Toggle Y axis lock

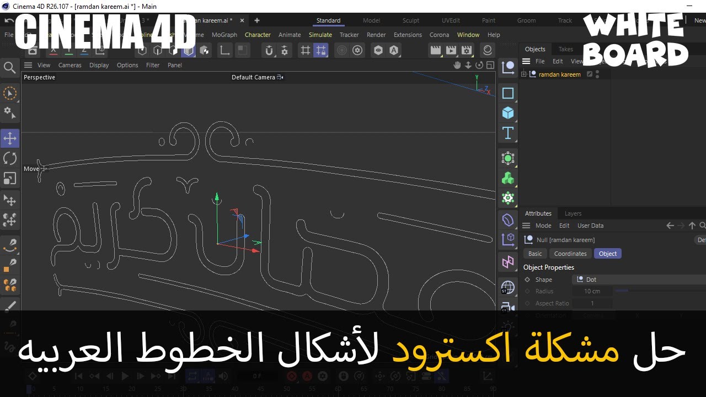(69, 51)
